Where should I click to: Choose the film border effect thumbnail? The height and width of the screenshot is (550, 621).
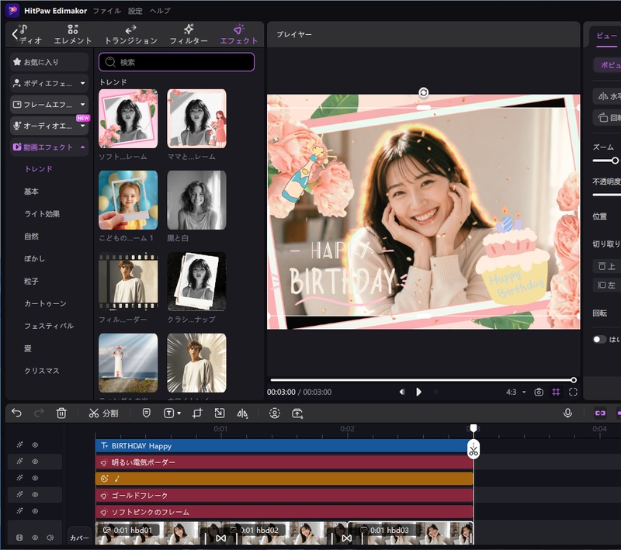pyautogui.click(x=128, y=282)
